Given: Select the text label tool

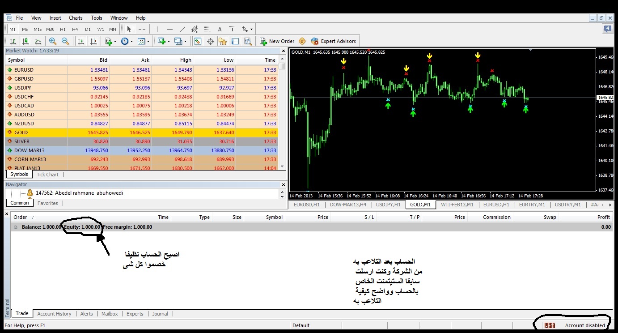Looking at the screenshot, I should click(232, 29).
